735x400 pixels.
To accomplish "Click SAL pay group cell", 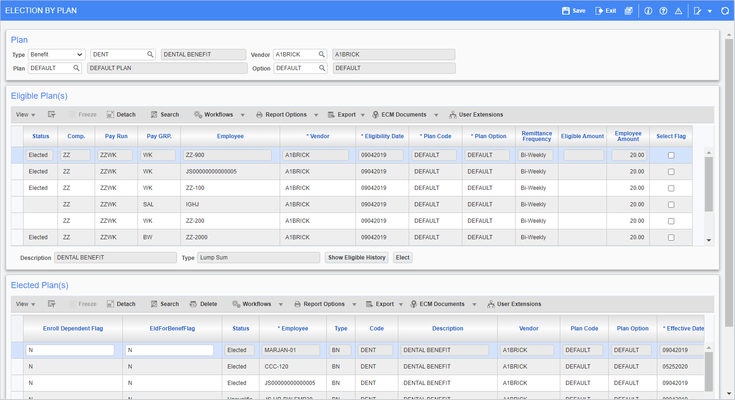I will 159,204.
